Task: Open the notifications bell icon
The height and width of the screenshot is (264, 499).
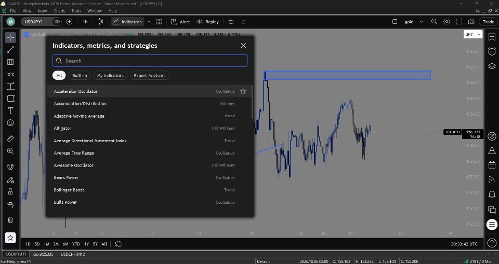Action: click(492, 194)
